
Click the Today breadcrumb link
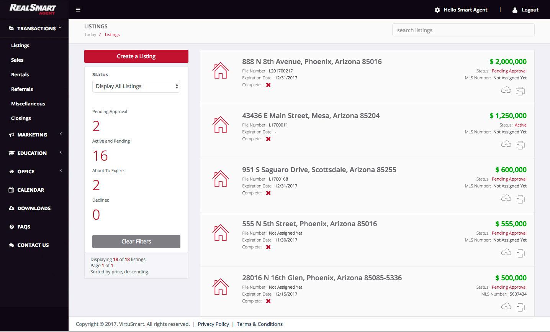(90, 35)
